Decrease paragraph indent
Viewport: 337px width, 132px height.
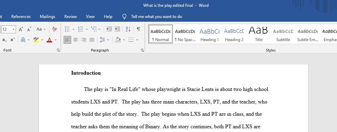tap(109, 29)
